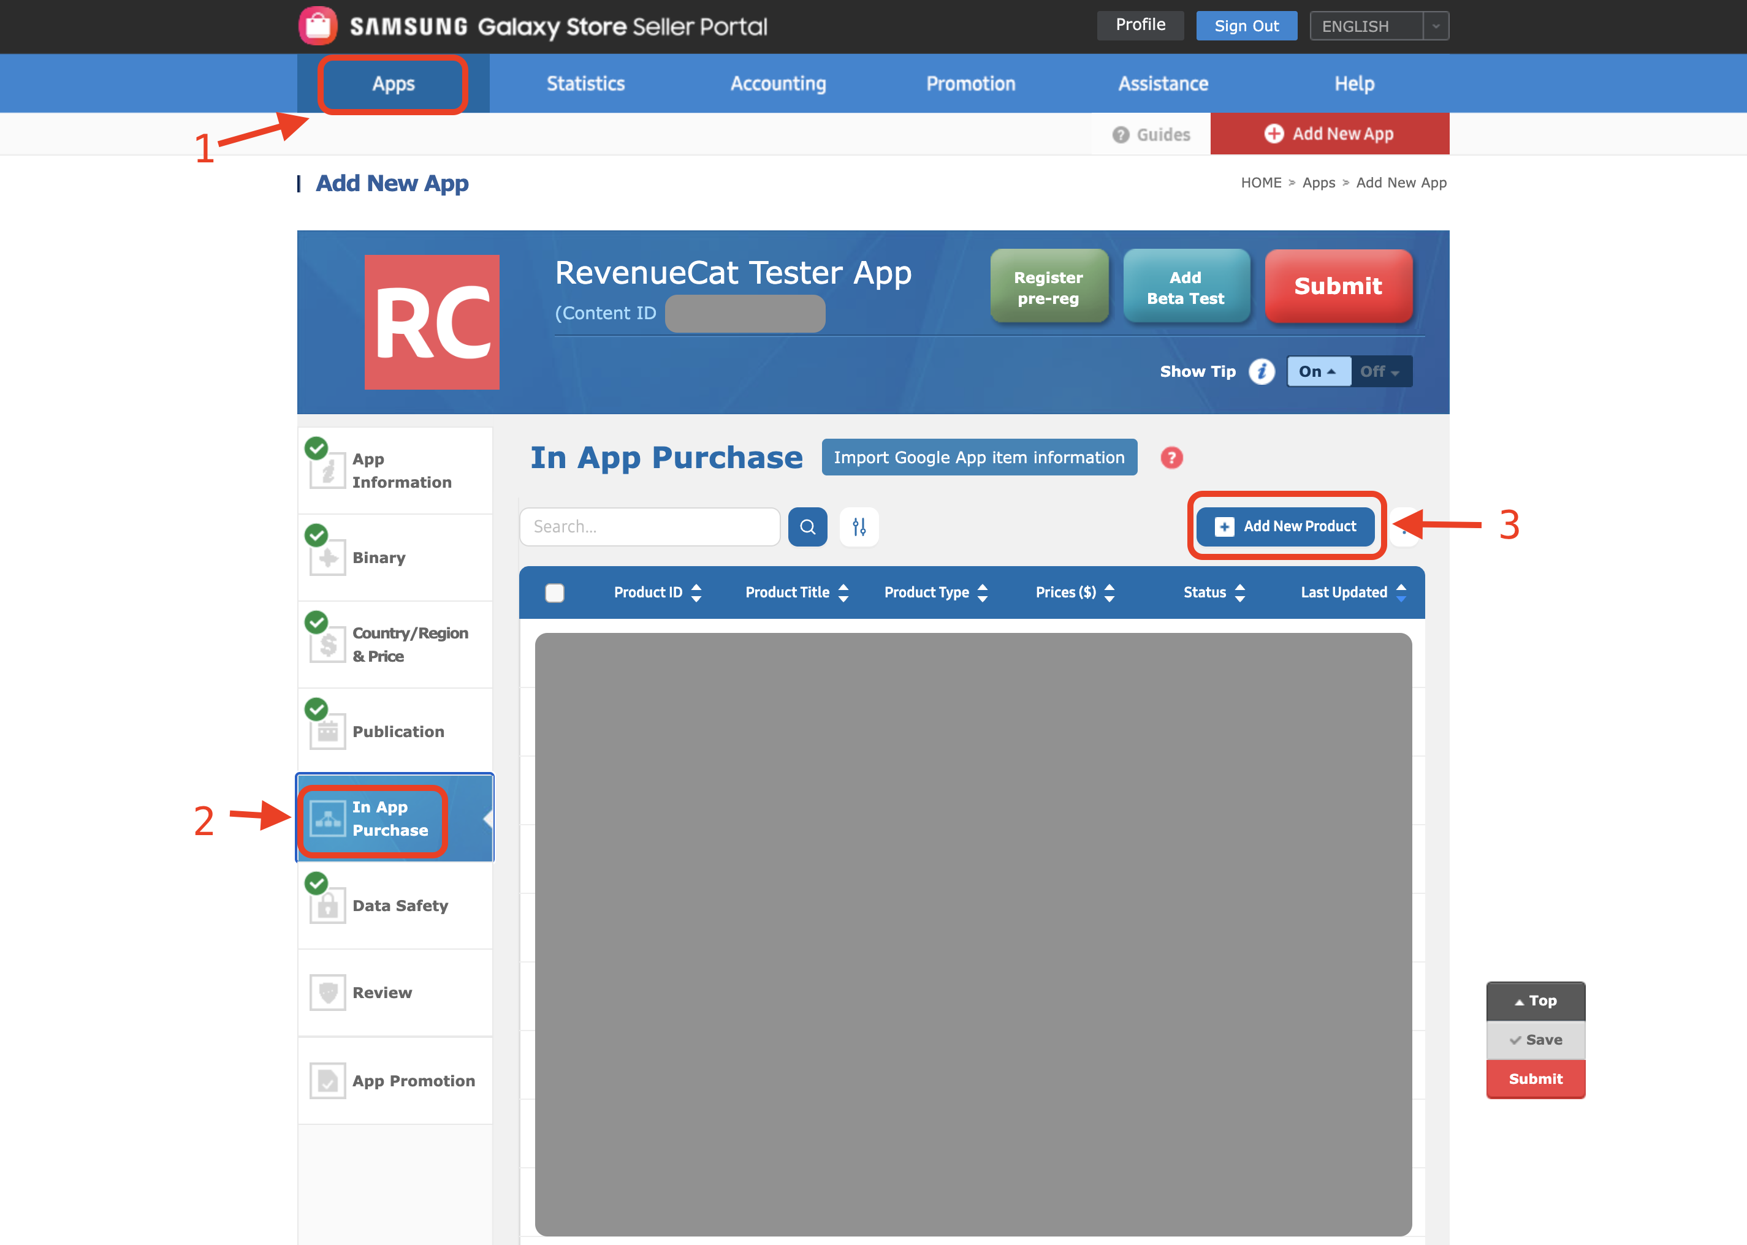Open the App Promotion section
1747x1245 pixels.
[x=396, y=1080]
